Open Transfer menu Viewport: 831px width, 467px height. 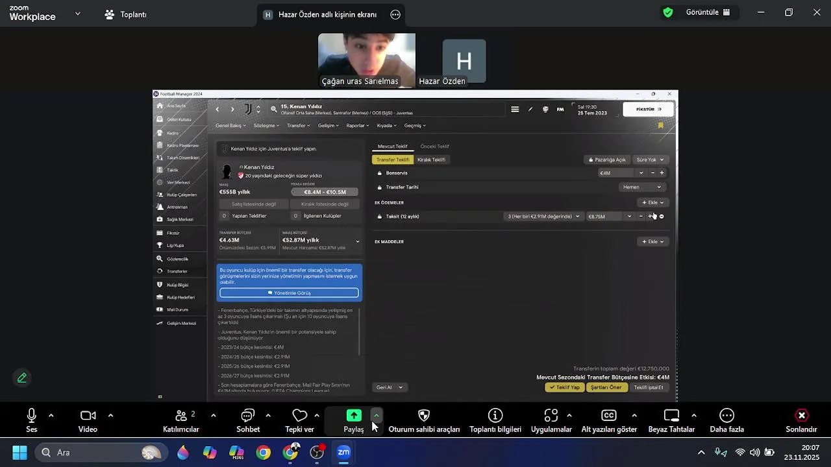[x=299, y=125]
